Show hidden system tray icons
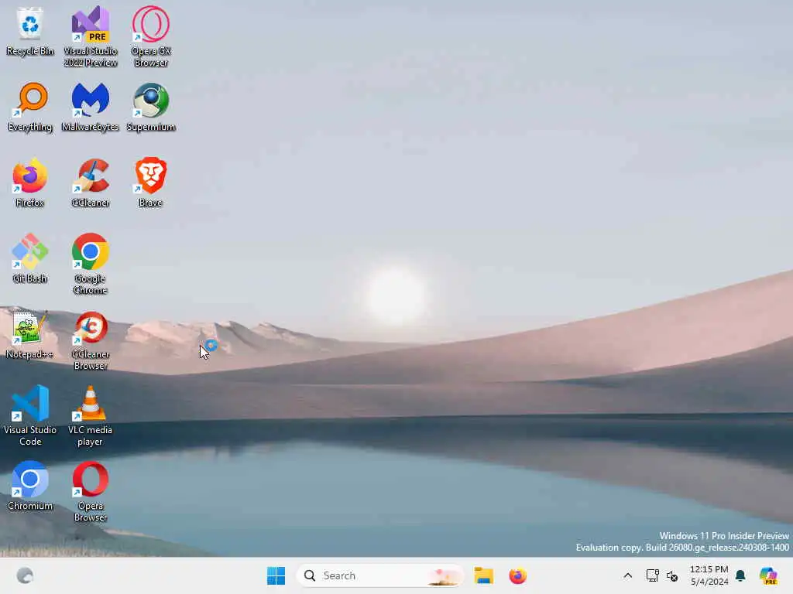Viewport: 793px width, 594px height. 627,575
